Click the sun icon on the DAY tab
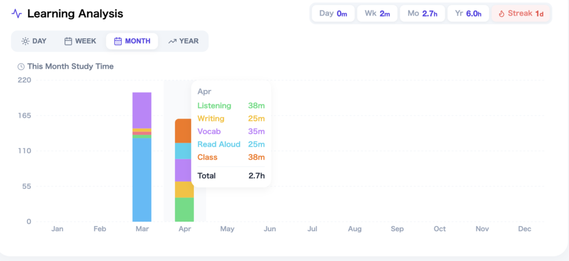The height and width of the screenshot is (261, 569). 25,41
